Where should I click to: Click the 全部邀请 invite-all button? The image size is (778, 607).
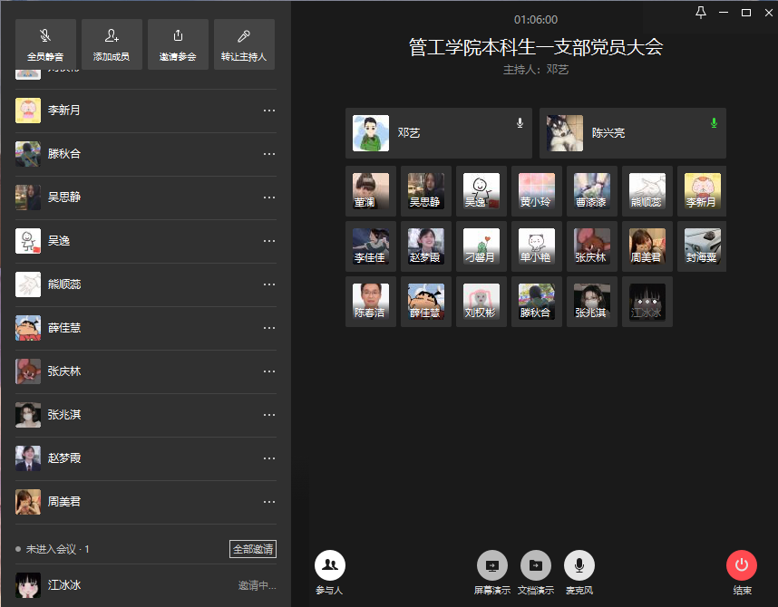tap(253, 549)
